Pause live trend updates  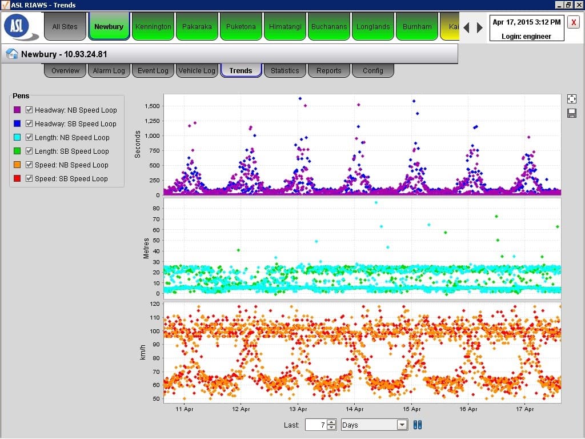click(x=418, y=425)
